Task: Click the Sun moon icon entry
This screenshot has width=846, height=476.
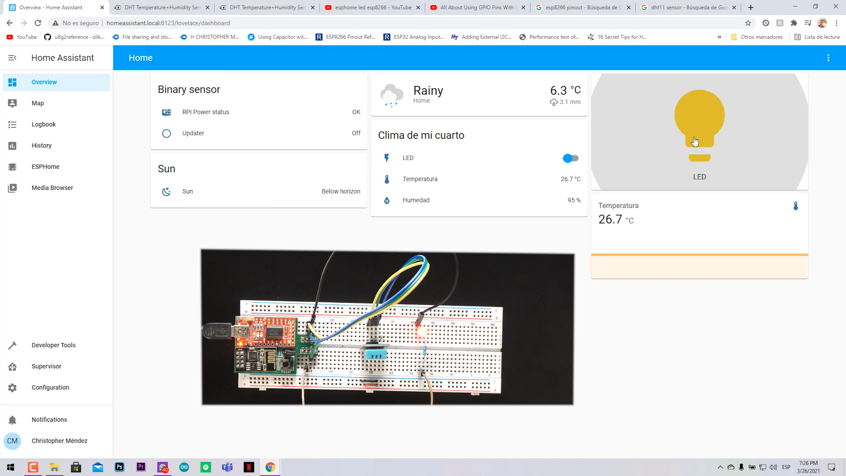Action: (167, 192)
